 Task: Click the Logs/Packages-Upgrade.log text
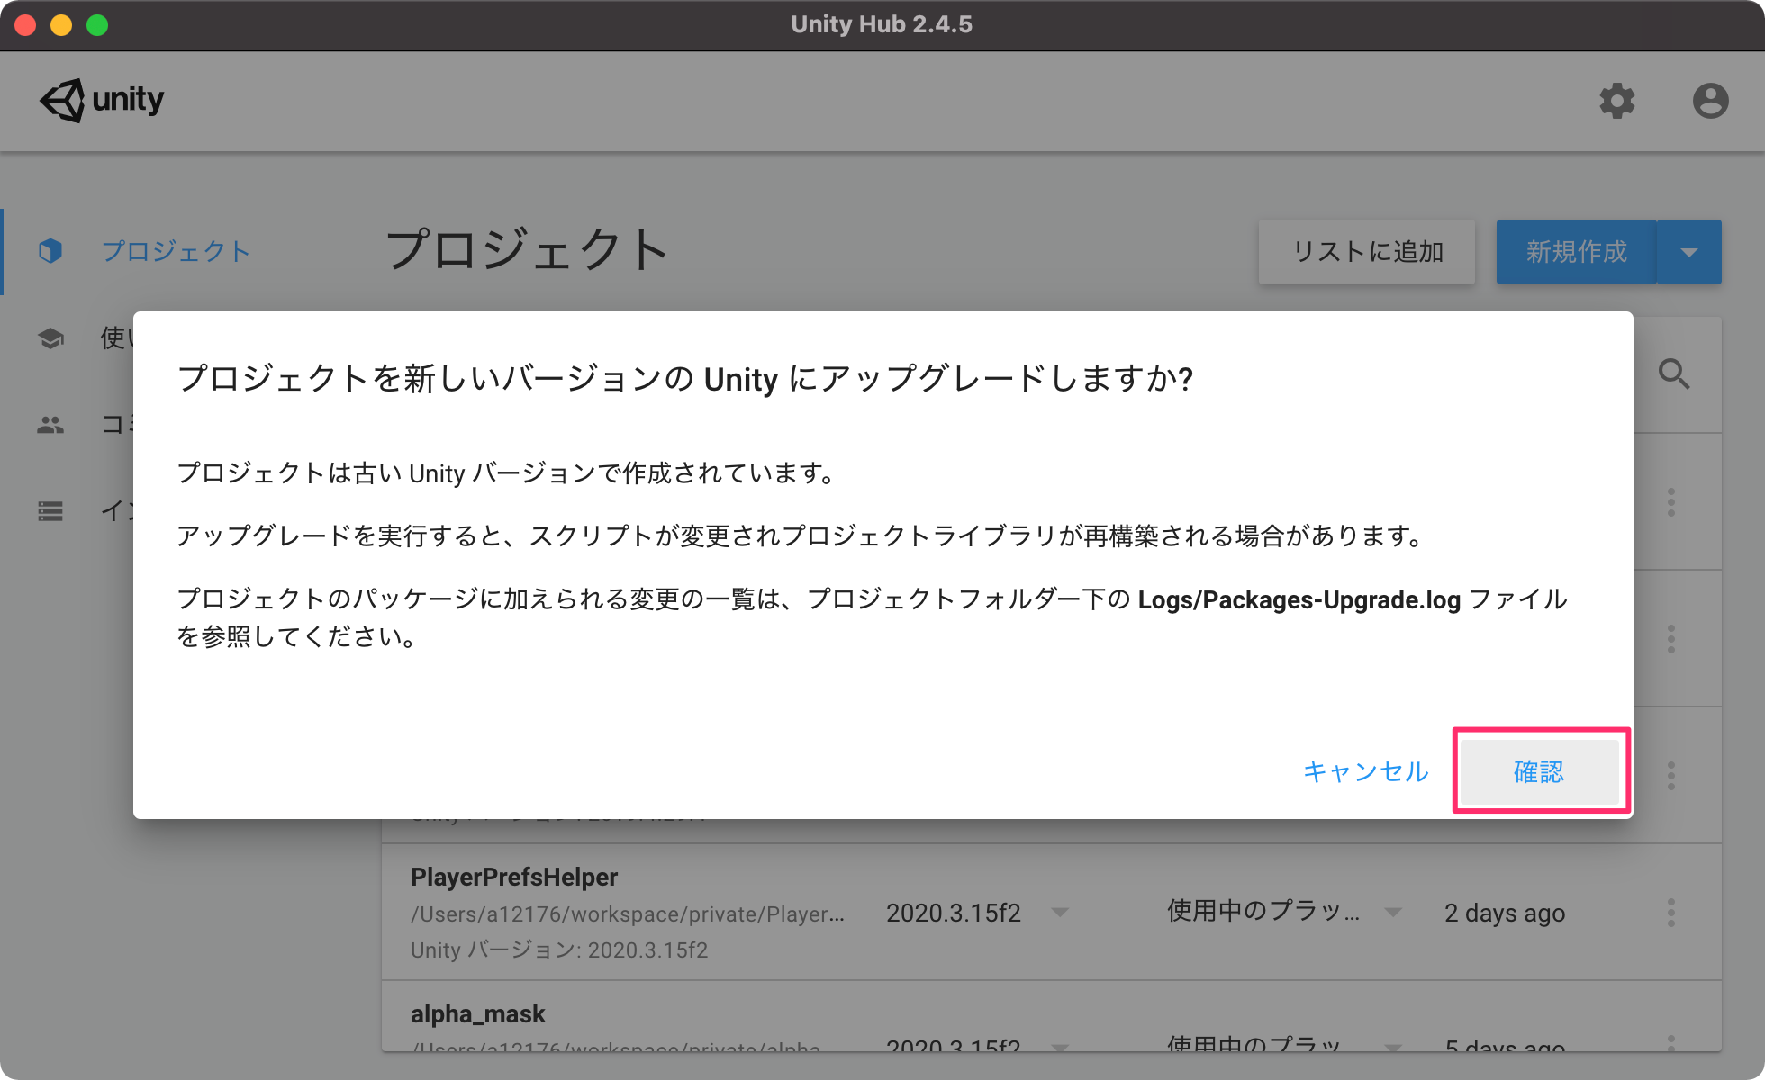(1299, 599)
